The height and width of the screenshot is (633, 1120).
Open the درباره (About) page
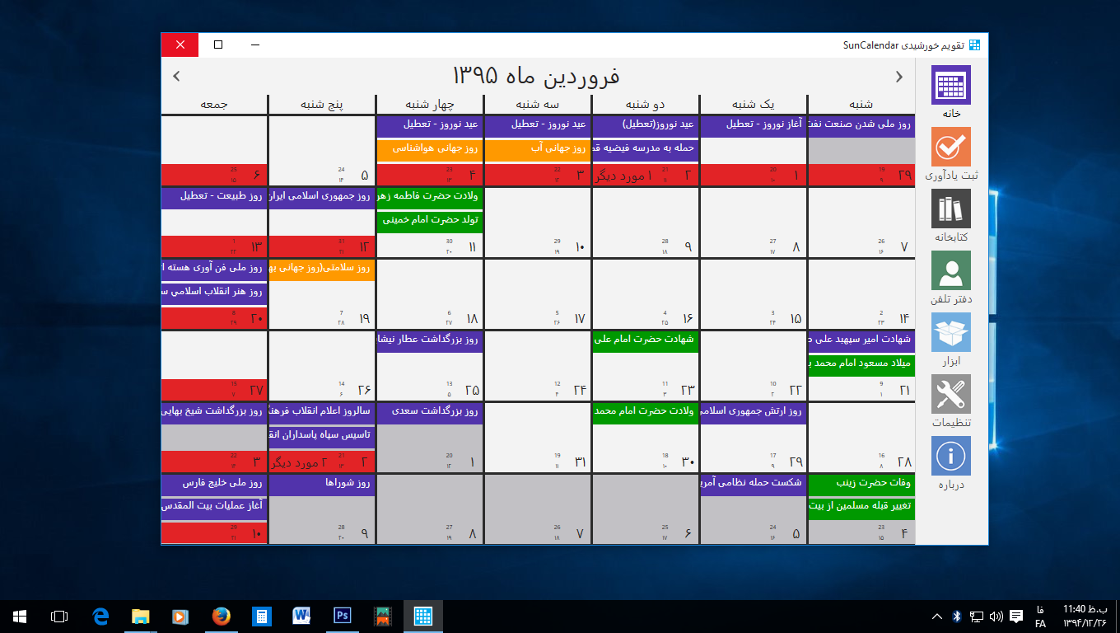[951, 462]
